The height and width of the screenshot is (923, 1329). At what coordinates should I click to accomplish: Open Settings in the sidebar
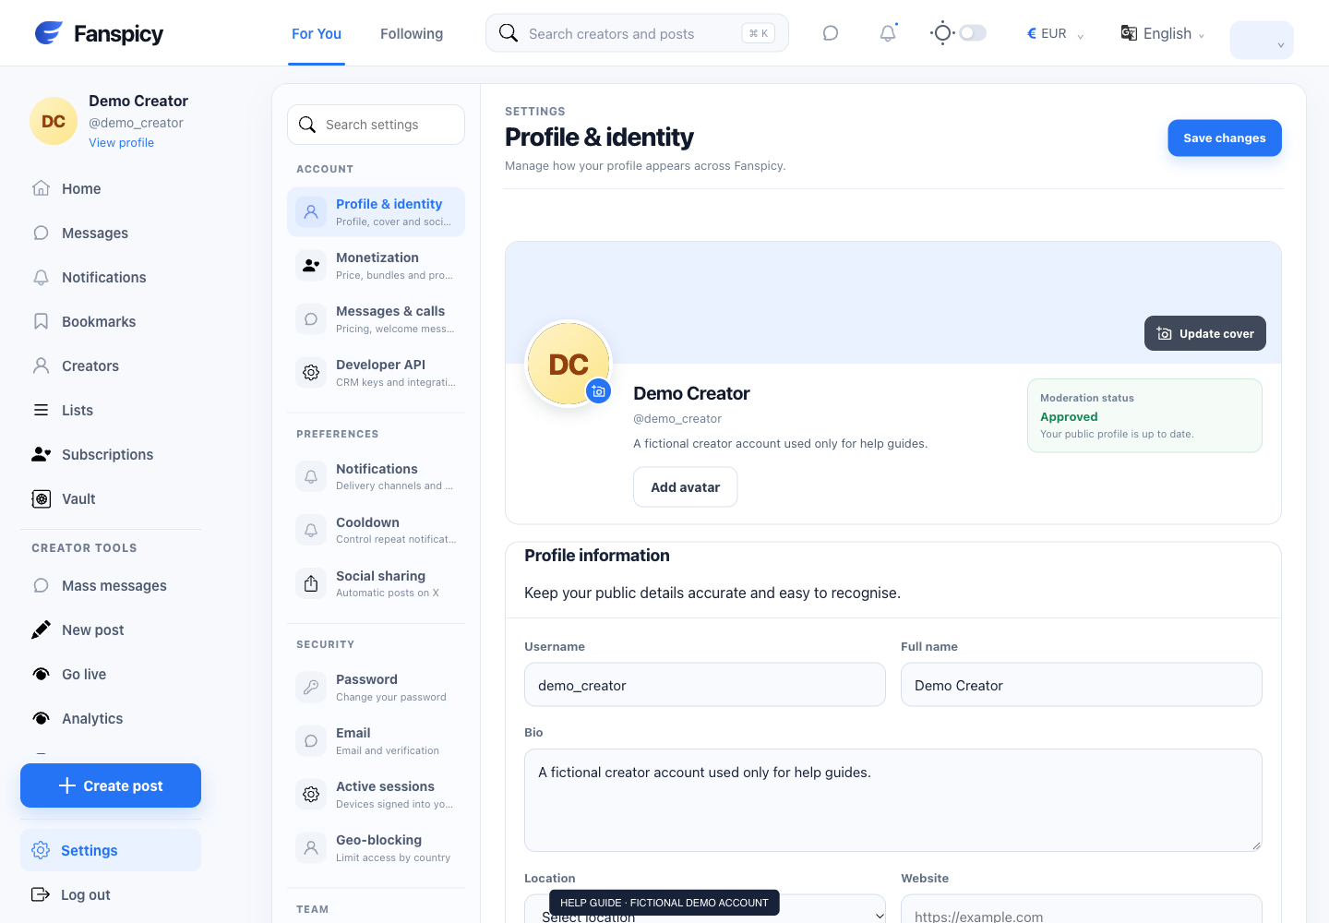(x=111, y=850)
